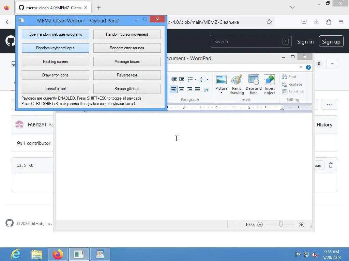This screenshot has height=261, width=349.
Task: Click inside the WordPad document area
Action: coord(184,167)
